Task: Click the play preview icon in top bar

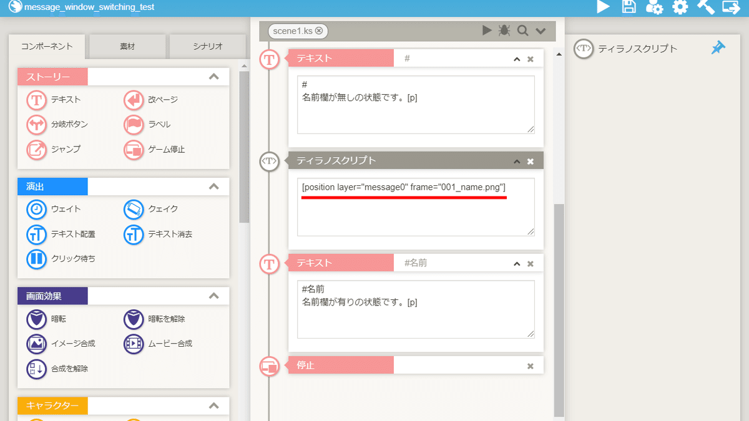Action: coord(603,7)
